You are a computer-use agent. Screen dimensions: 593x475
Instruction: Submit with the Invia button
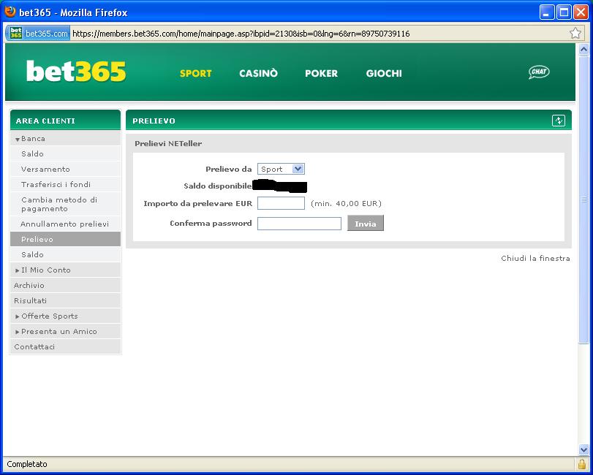tap(366, 224)
